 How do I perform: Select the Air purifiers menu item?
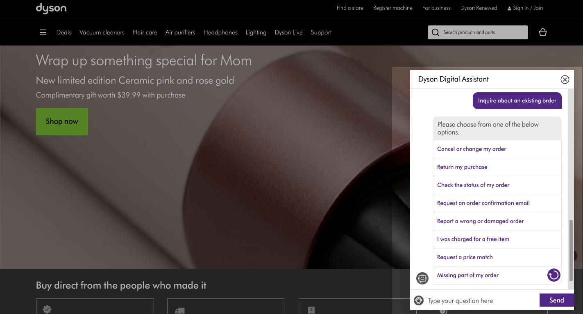point(180,32)
